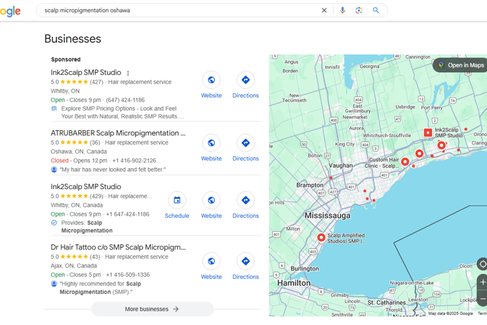Click the storefront icon beside Explore SMP Pricing
Screen dimensions: 487x325
coord(54,109)
